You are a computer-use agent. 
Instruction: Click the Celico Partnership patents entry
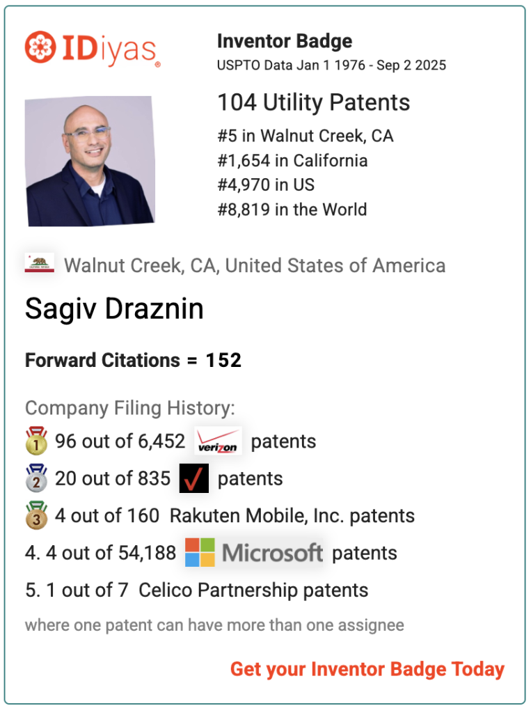coord(197,590)
